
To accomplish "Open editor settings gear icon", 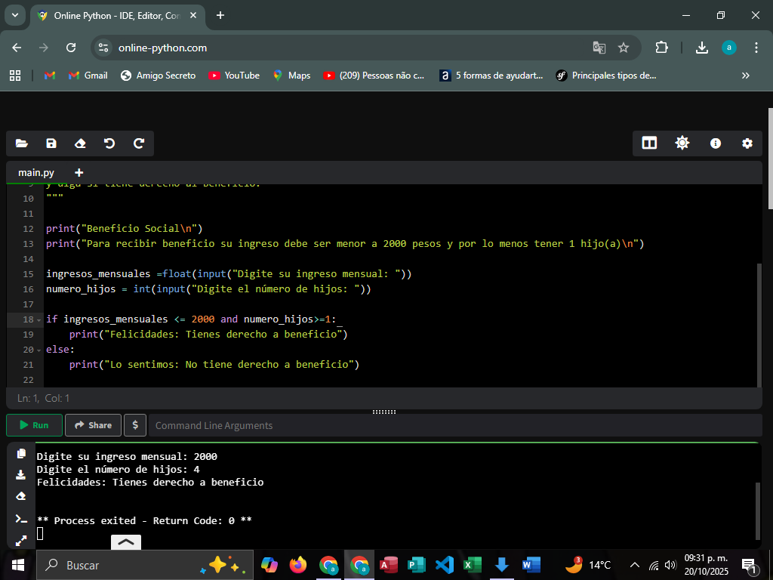I will tap(747, 143).
